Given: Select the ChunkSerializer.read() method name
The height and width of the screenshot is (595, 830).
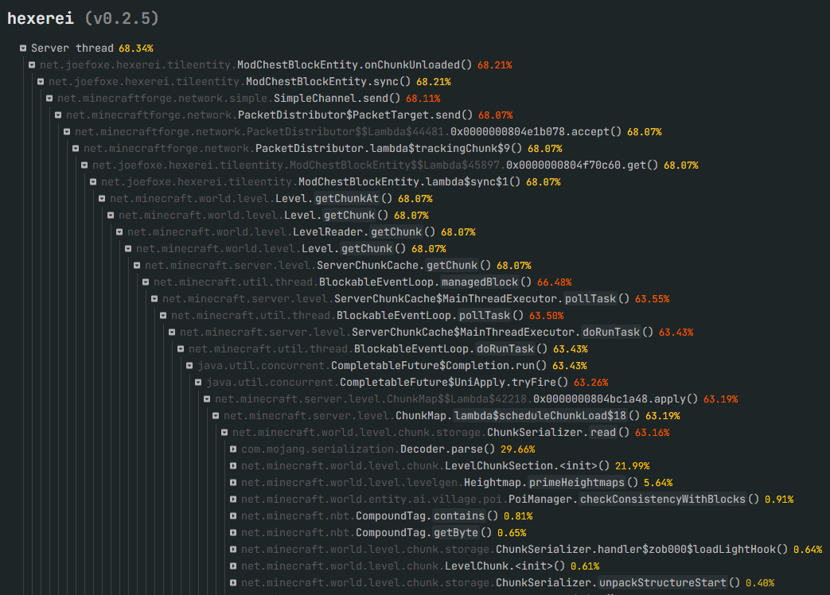Looking at the screenshot, I should pos(558,433).
